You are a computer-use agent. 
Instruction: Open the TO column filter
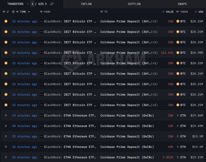tap(102, 12)
